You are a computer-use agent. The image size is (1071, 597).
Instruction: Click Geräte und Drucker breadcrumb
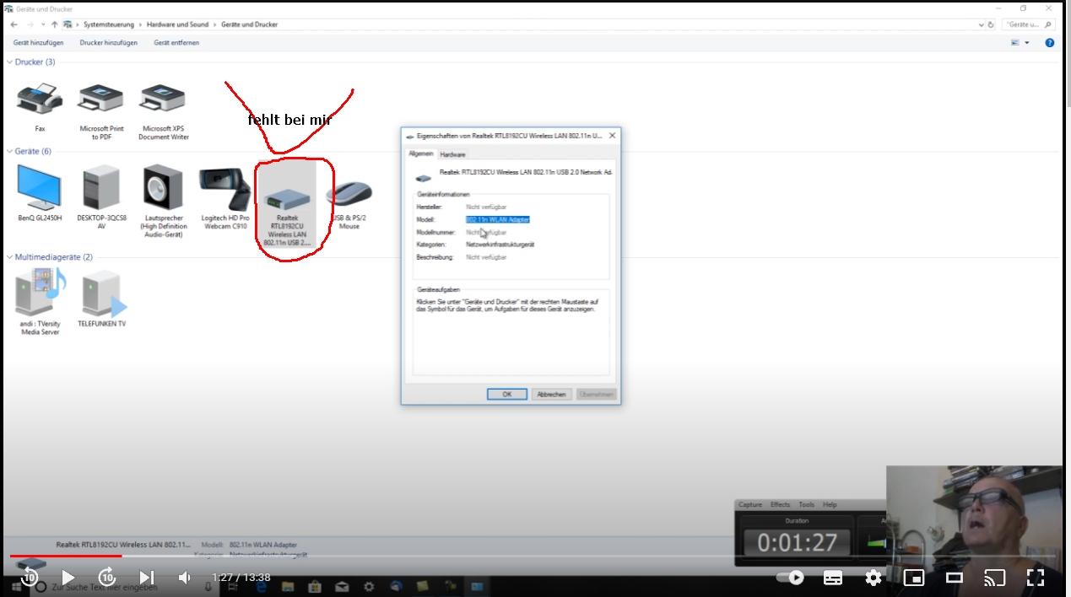(x=250, y=24)
